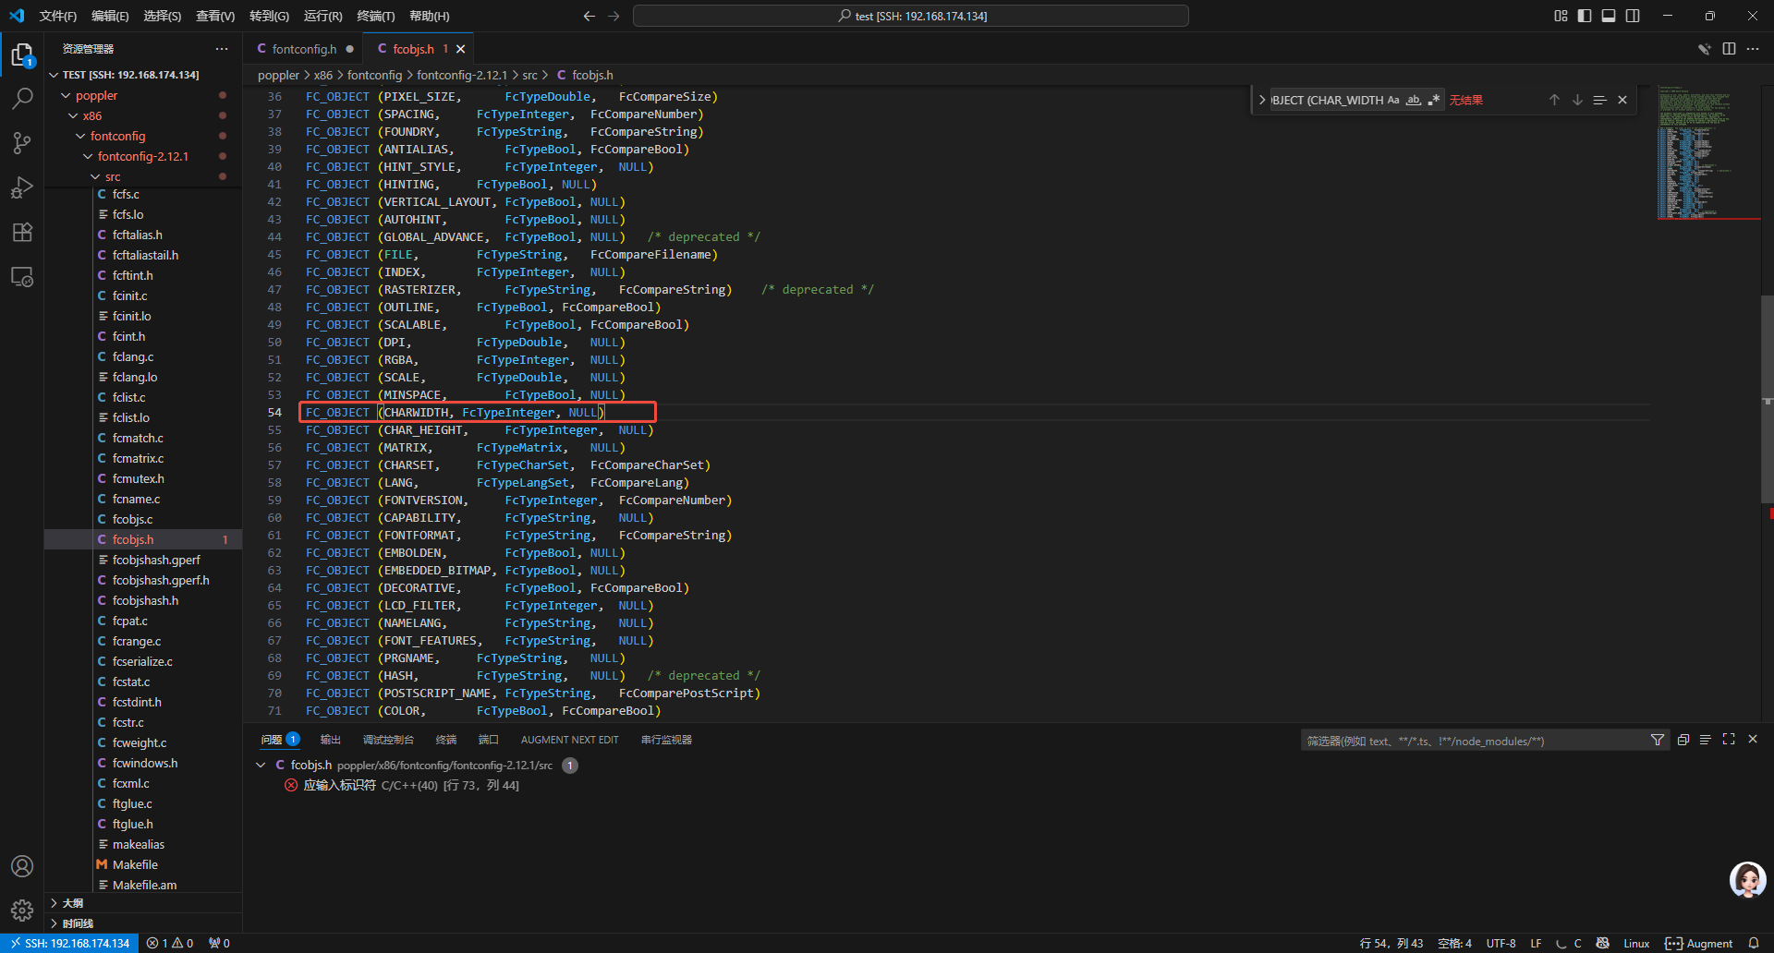Image resolution: width=1774 pixels, height=953 pixels.
Task: Toggle whole word matching in search
Action: (x=1414, y=99)
